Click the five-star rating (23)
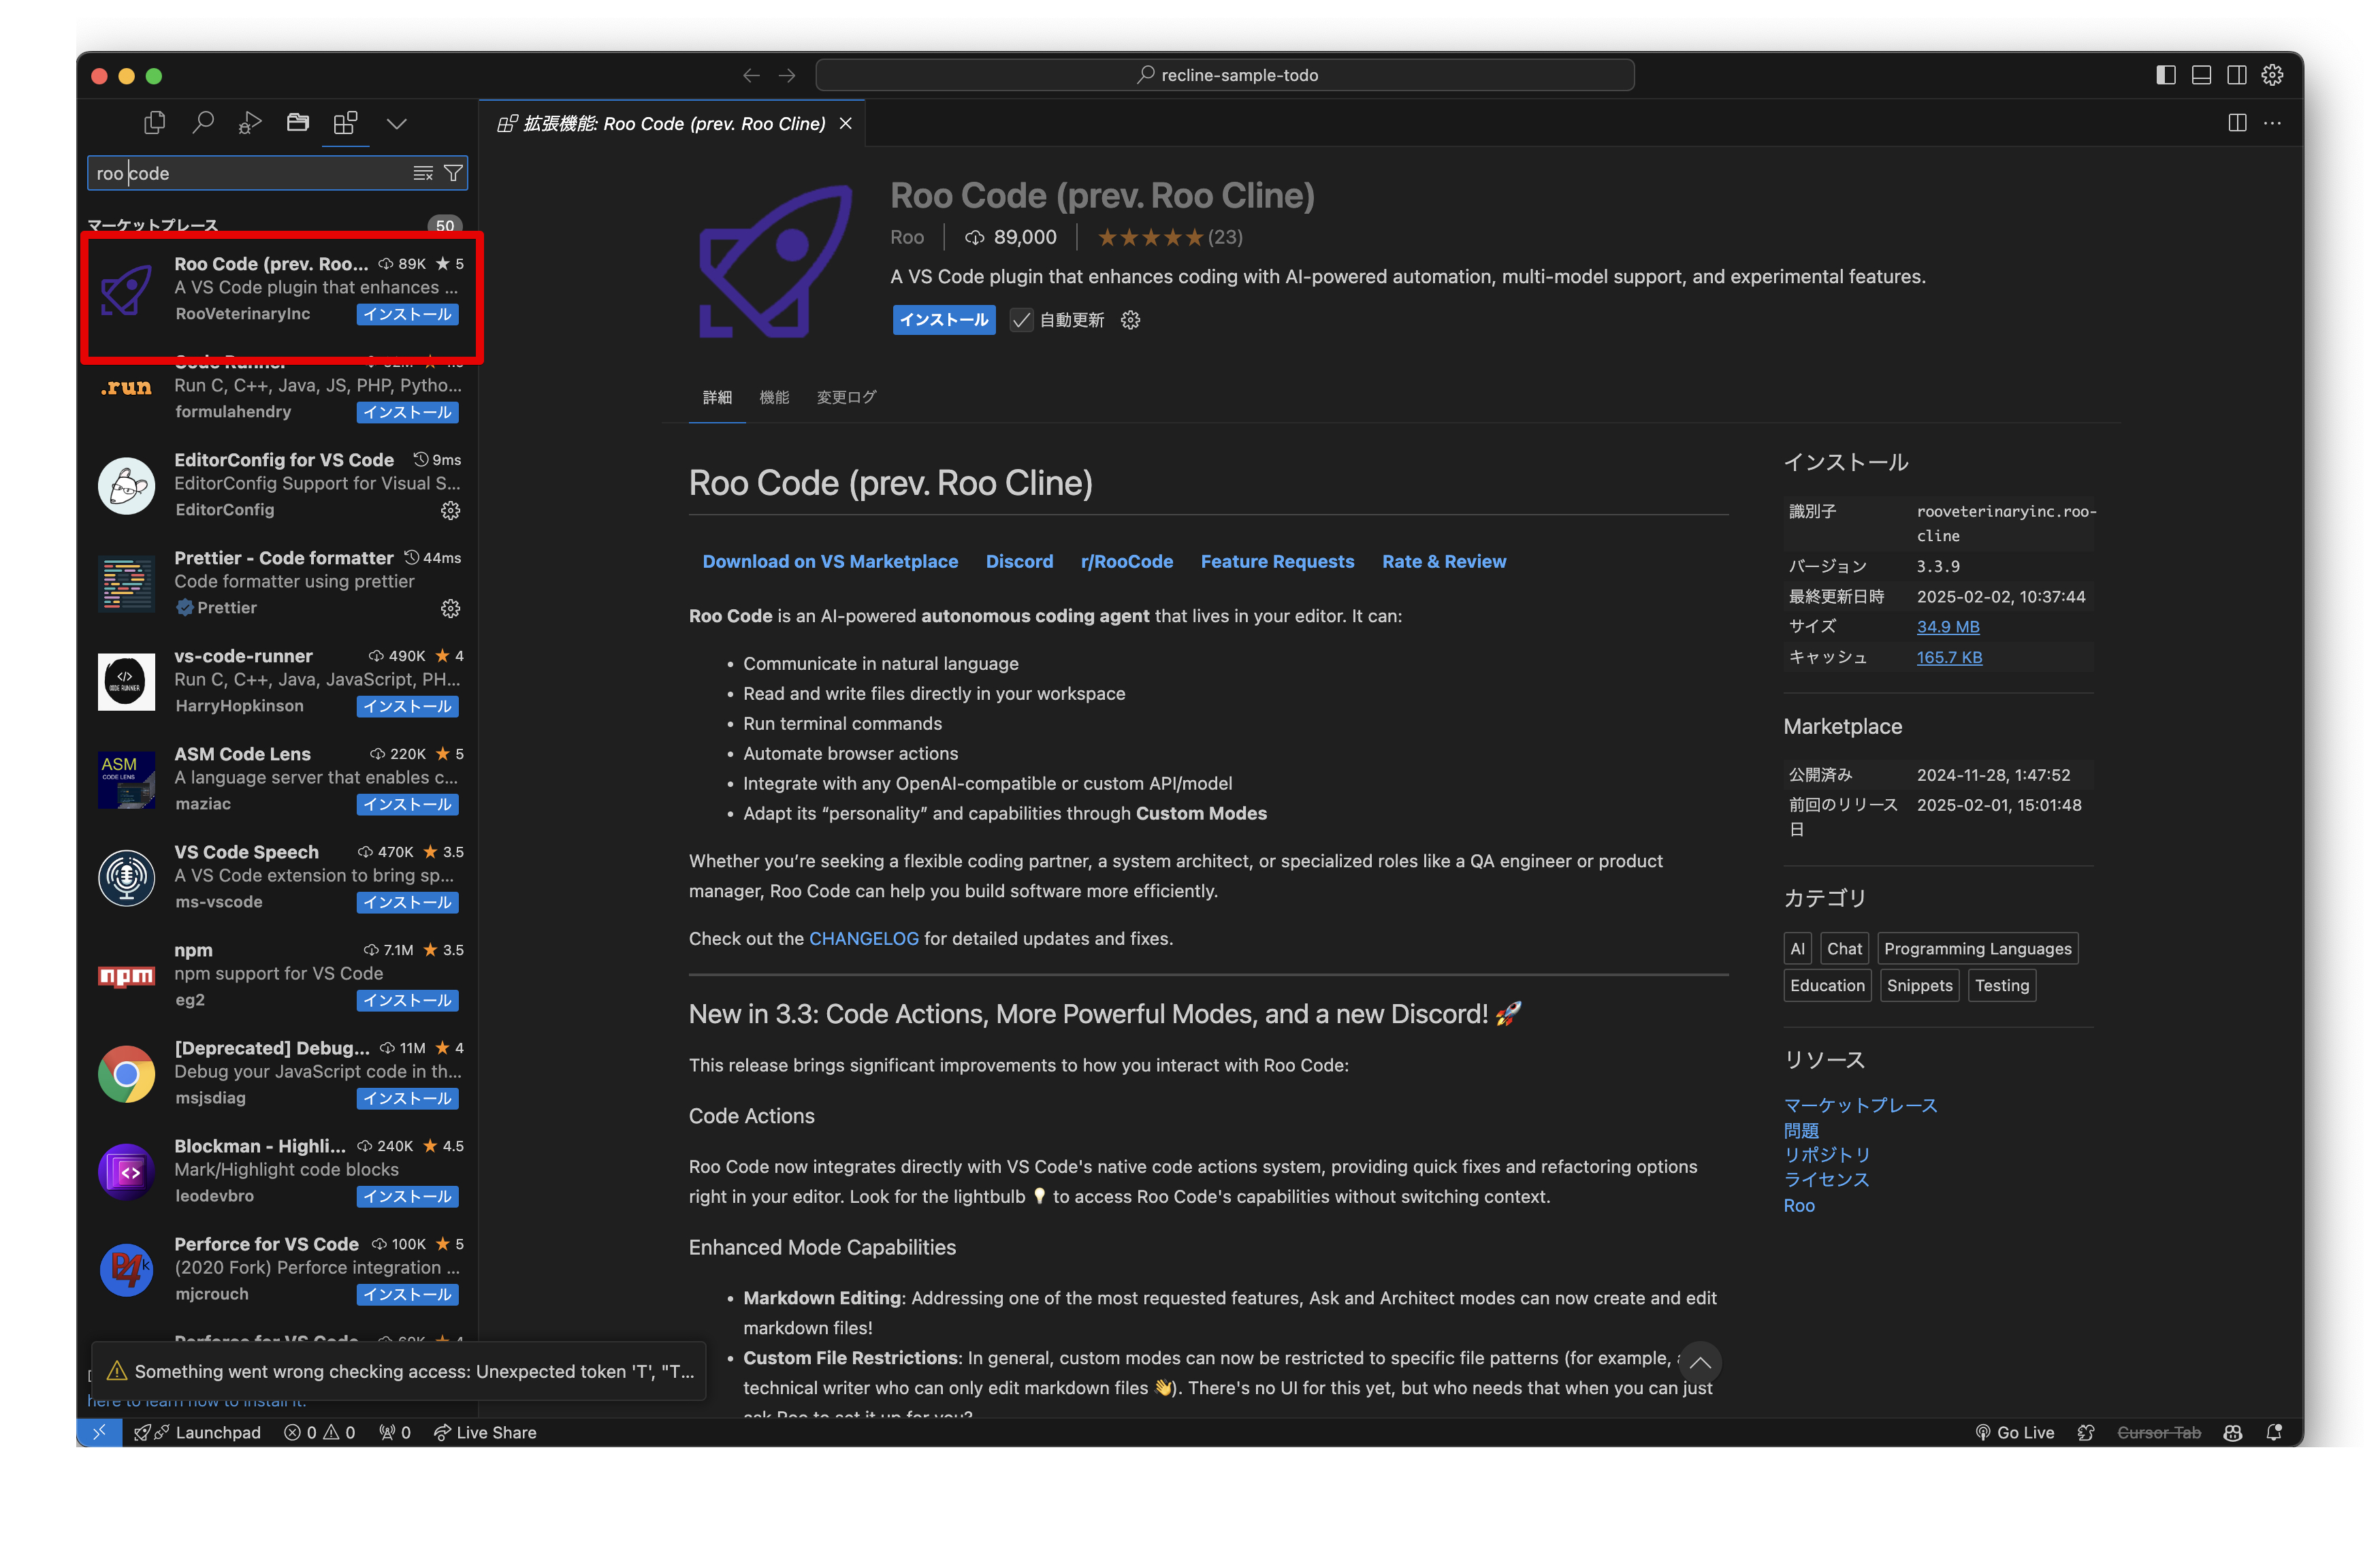The image size is (2380, 1548). coord(1170,237)
